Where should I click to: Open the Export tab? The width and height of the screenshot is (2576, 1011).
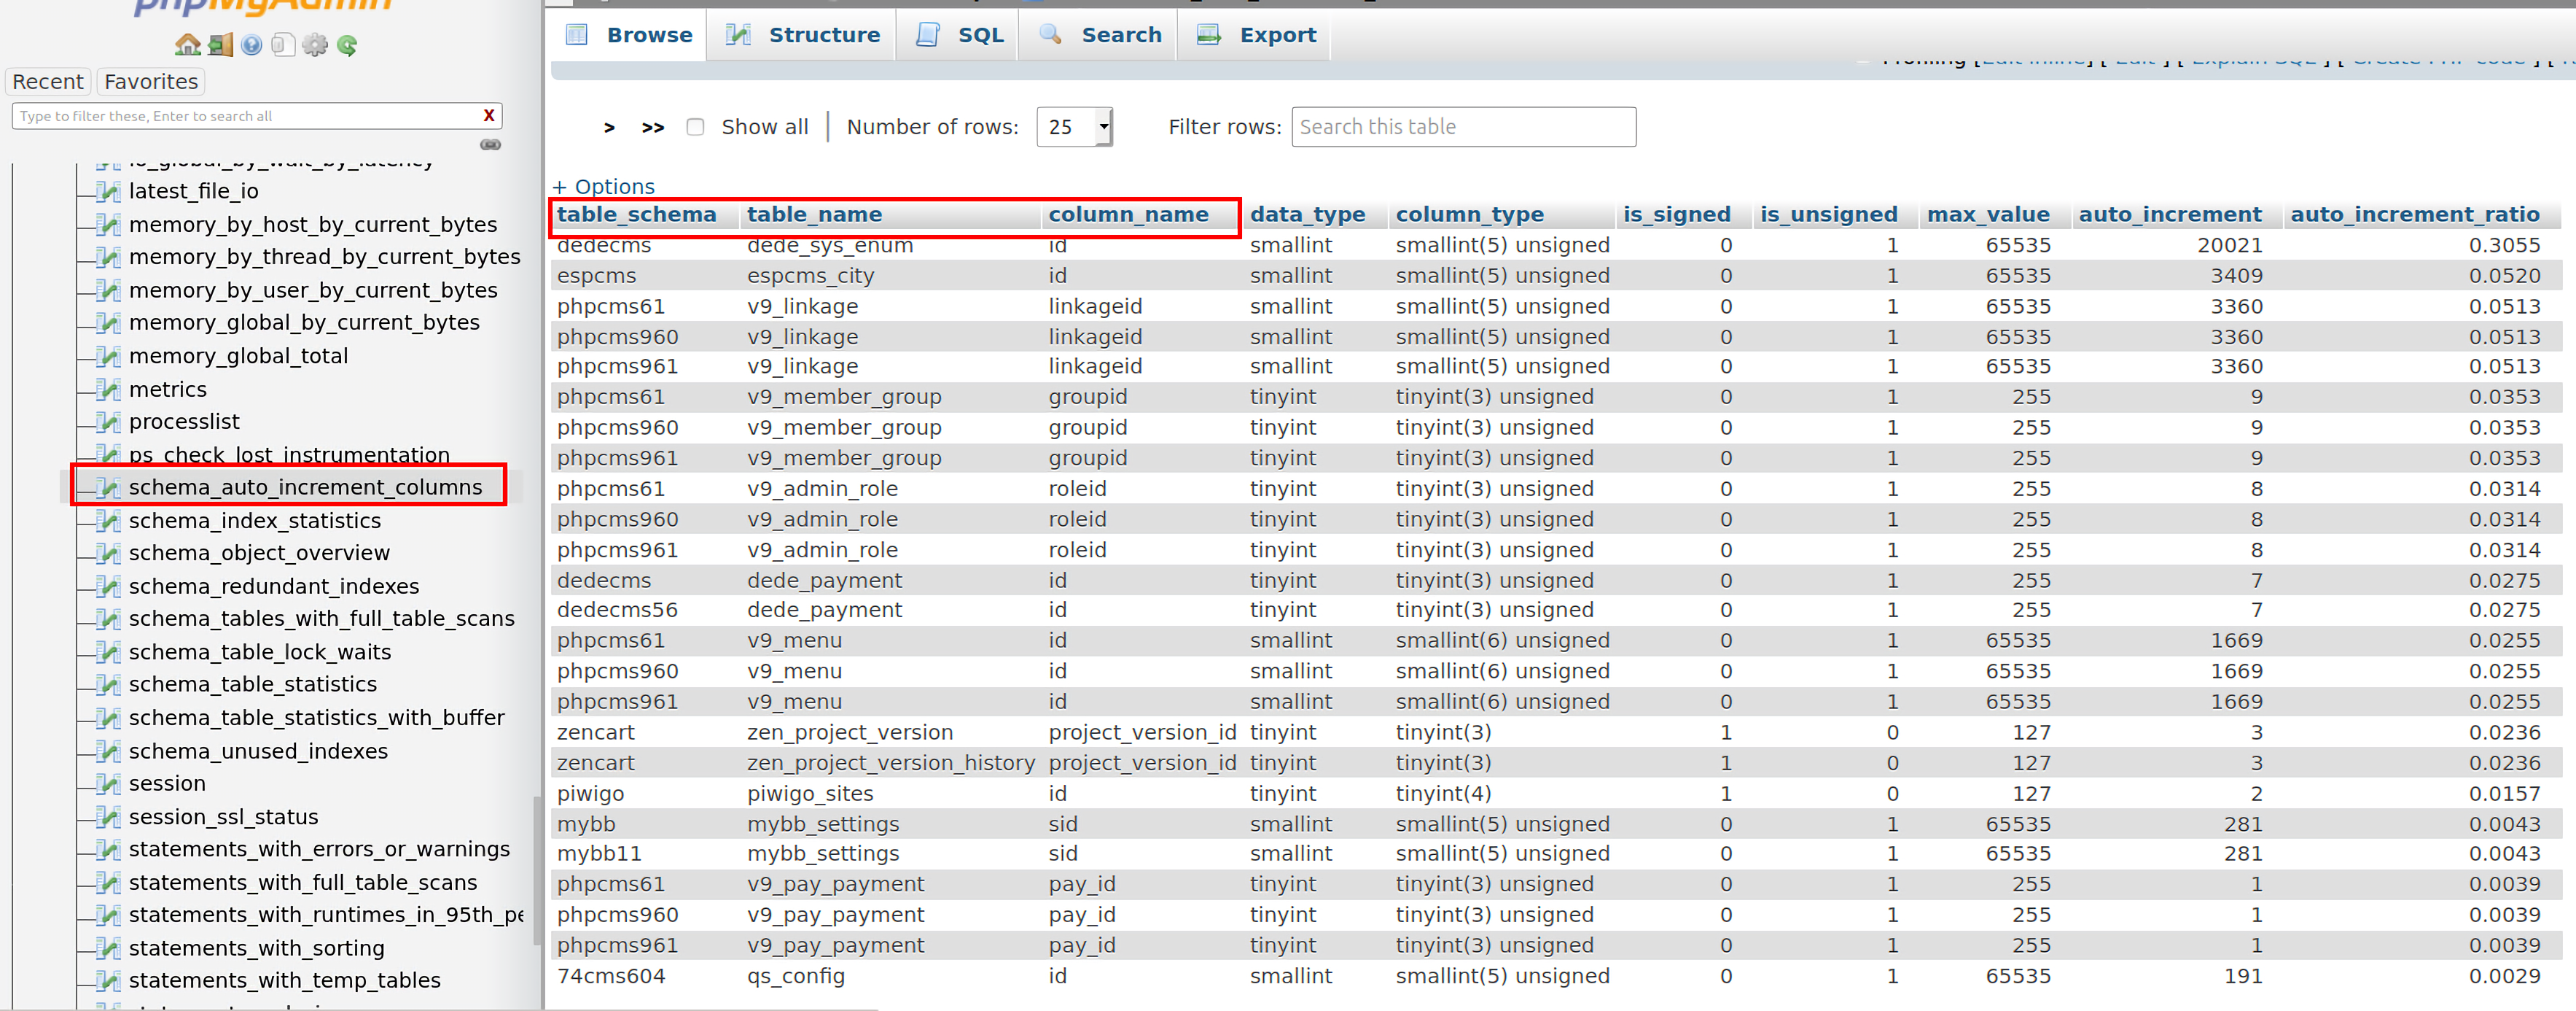[1255, 35]
